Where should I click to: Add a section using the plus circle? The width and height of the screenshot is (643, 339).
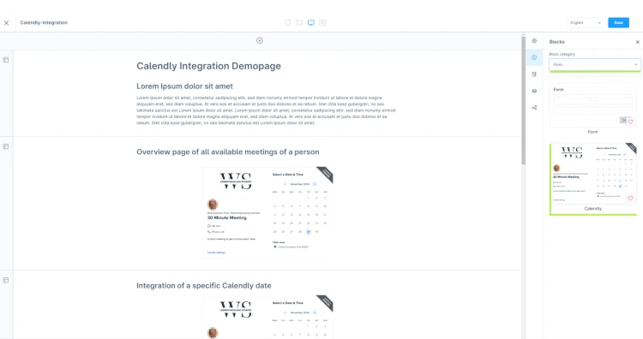pos(260,40)
